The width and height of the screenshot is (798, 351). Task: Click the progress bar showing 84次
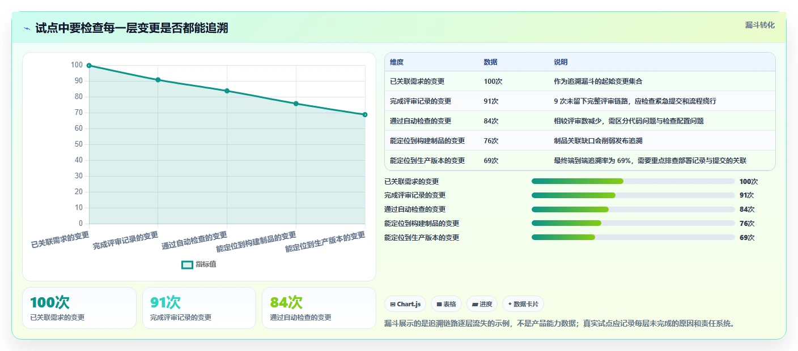(x=633, y=209)
